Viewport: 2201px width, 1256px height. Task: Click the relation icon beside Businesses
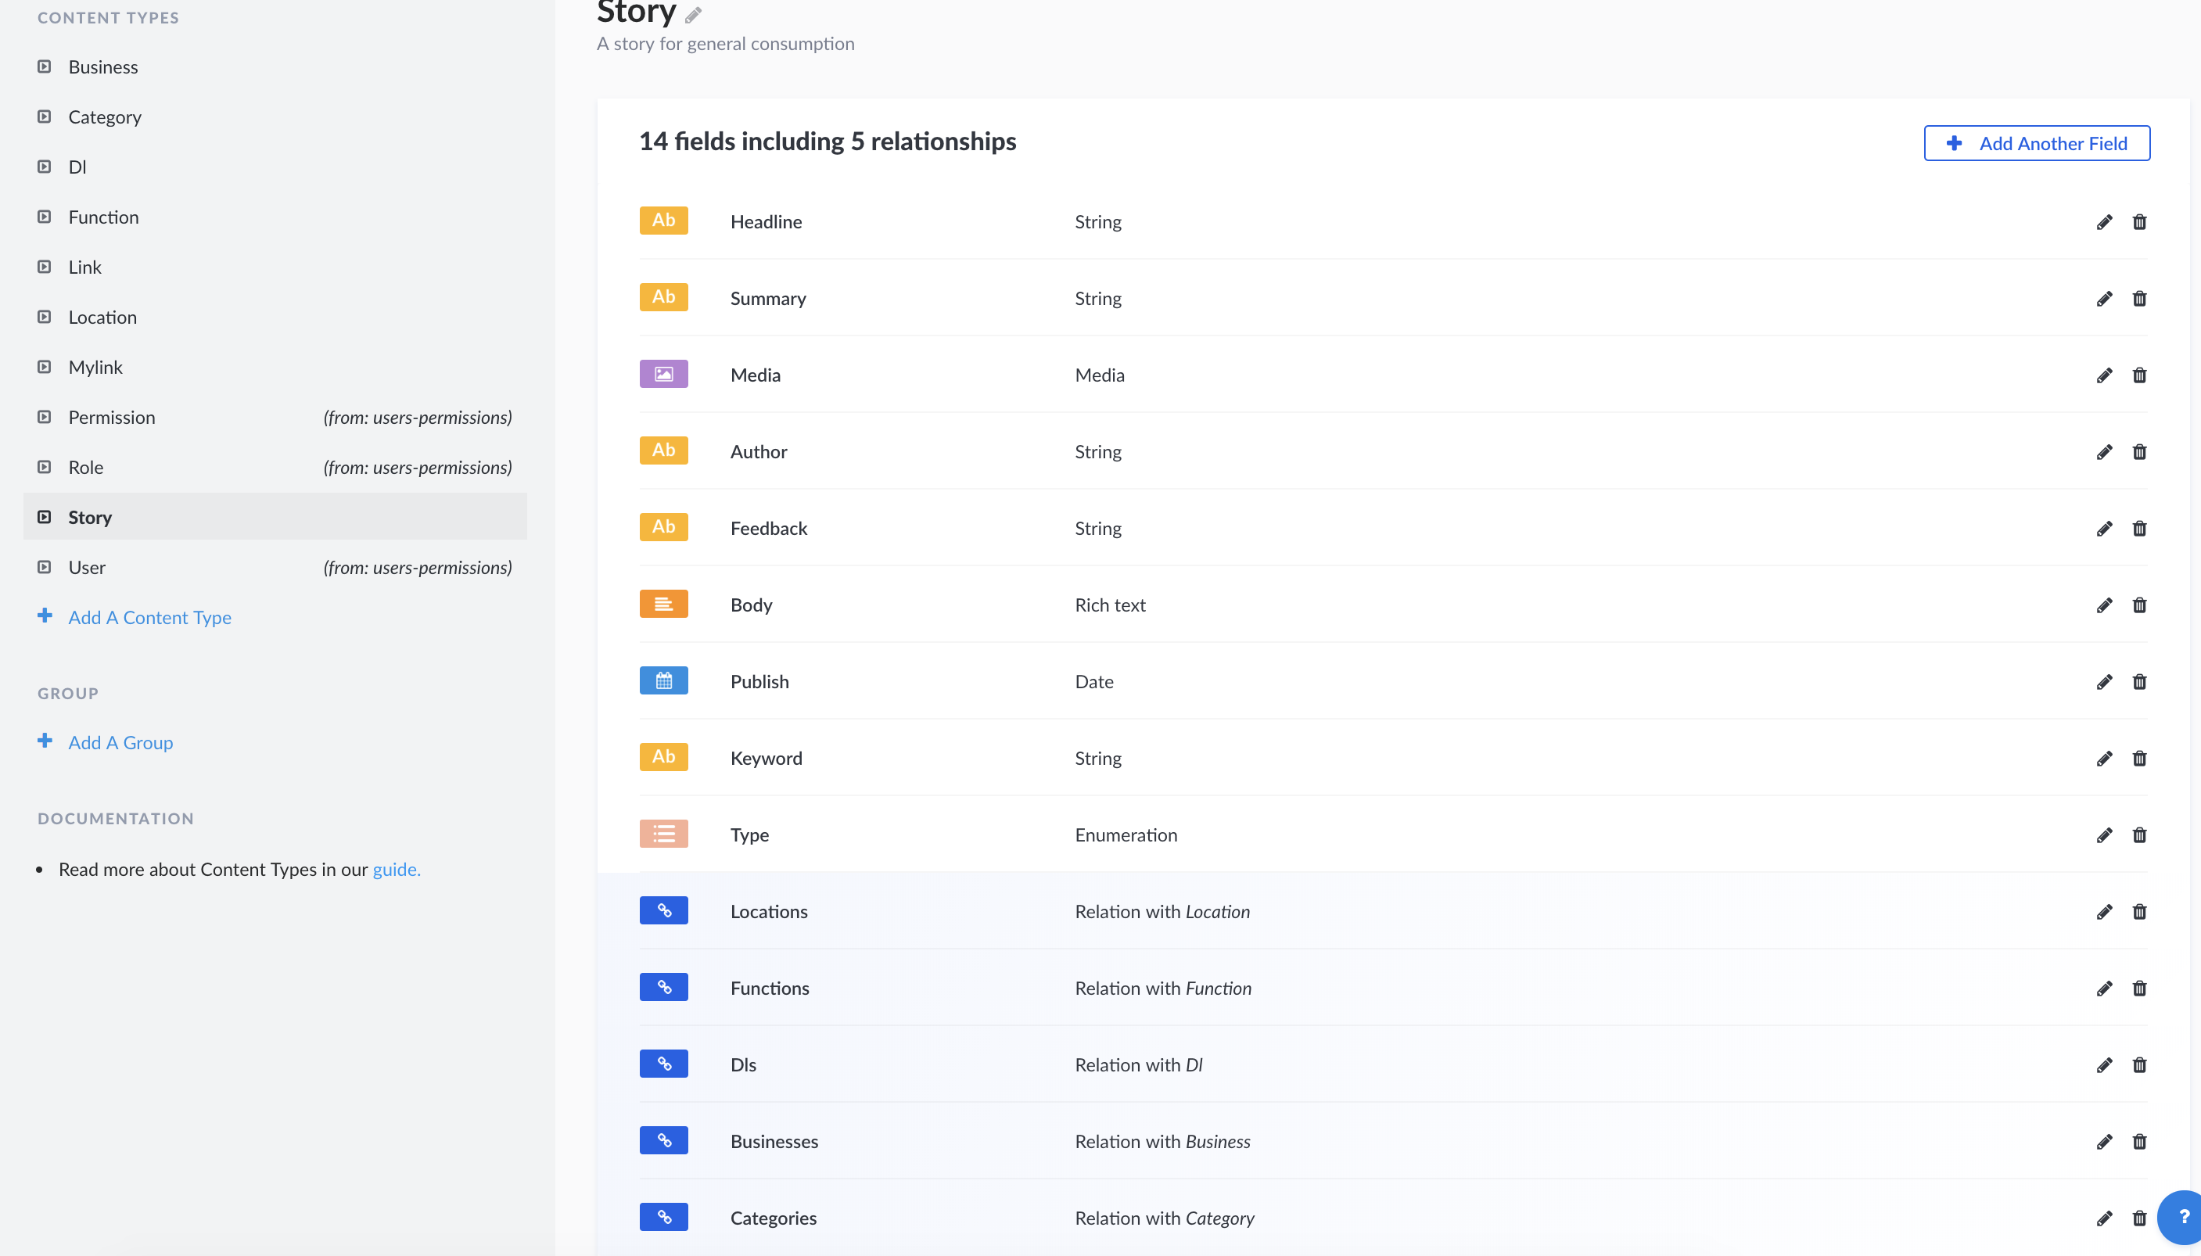[662, 1139]
